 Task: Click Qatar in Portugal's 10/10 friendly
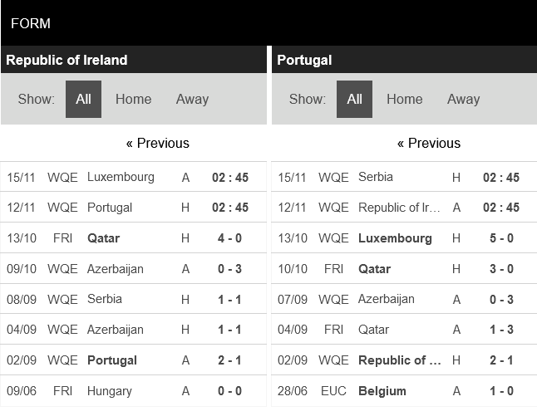tap(374, 269)
